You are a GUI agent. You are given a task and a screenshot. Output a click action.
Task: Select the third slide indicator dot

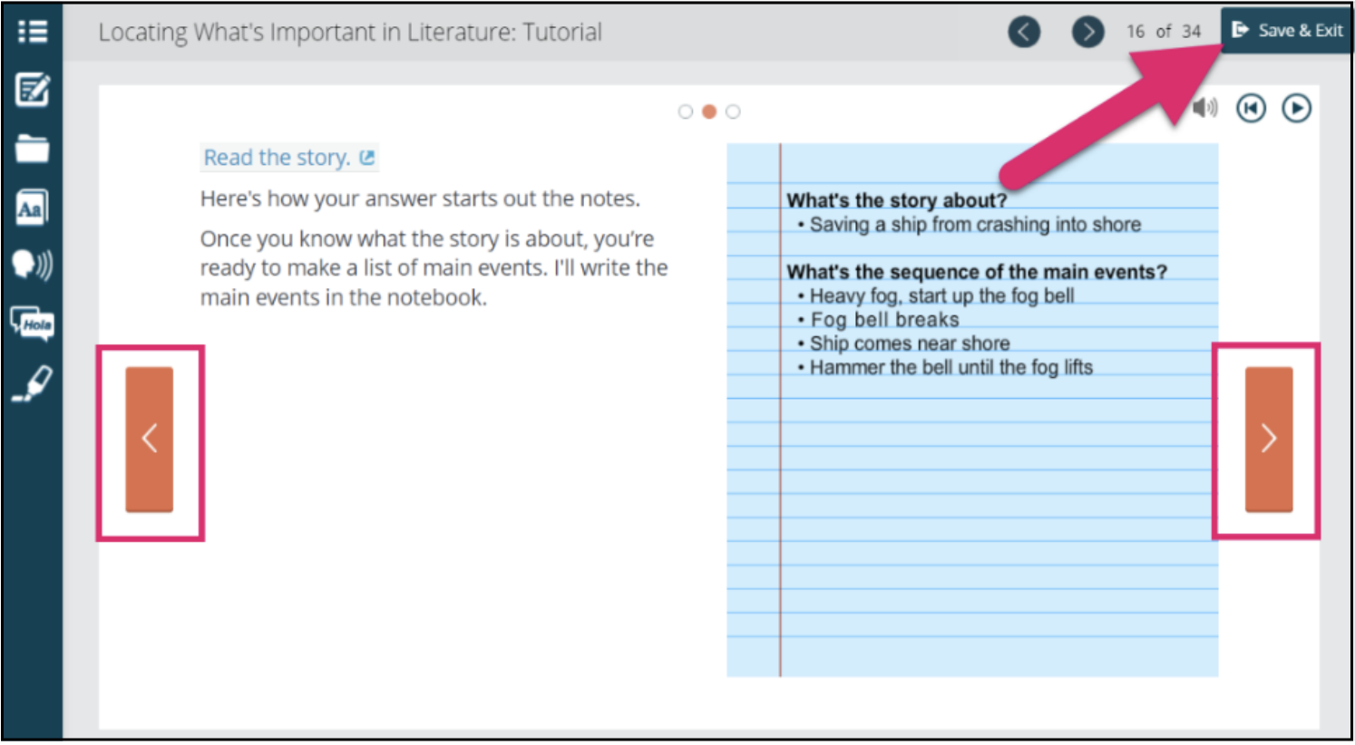(x=733, y=111)
